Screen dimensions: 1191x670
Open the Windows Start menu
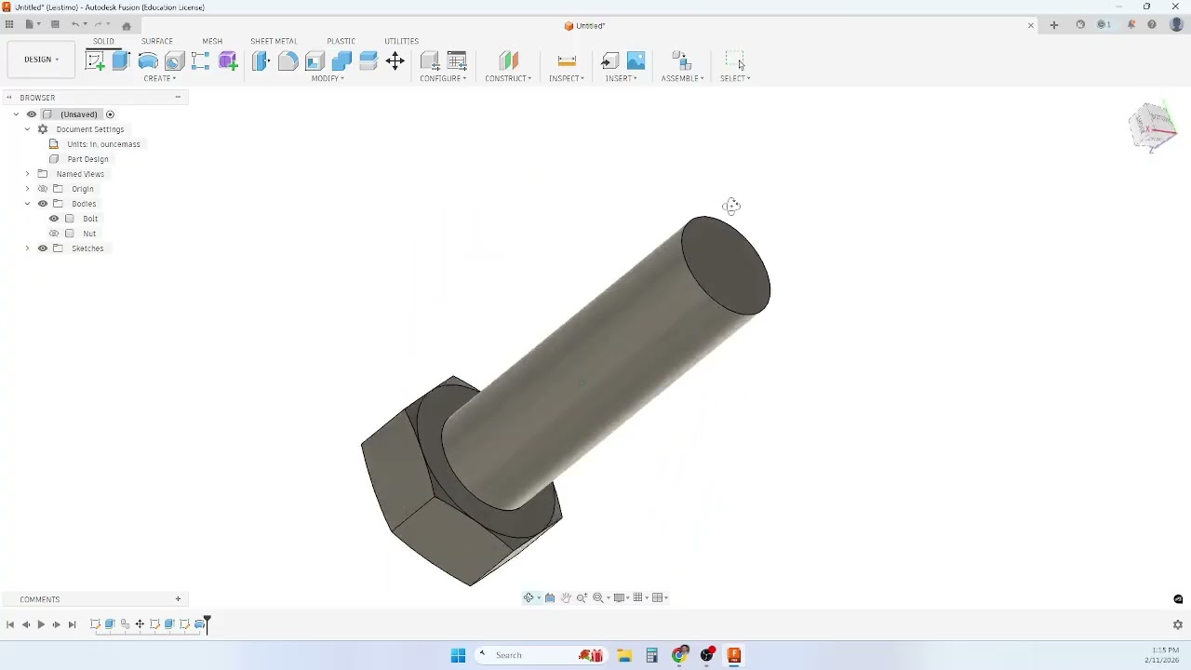click(458, 655)
